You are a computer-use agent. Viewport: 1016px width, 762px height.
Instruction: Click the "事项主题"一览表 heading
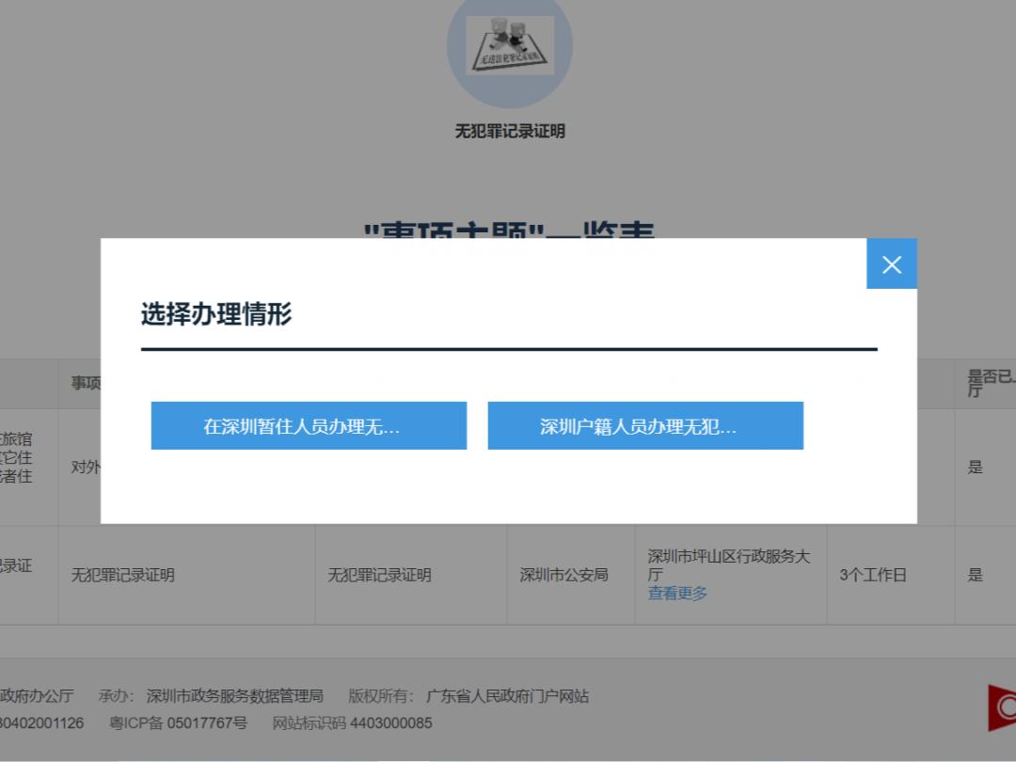tap(509, 230)
